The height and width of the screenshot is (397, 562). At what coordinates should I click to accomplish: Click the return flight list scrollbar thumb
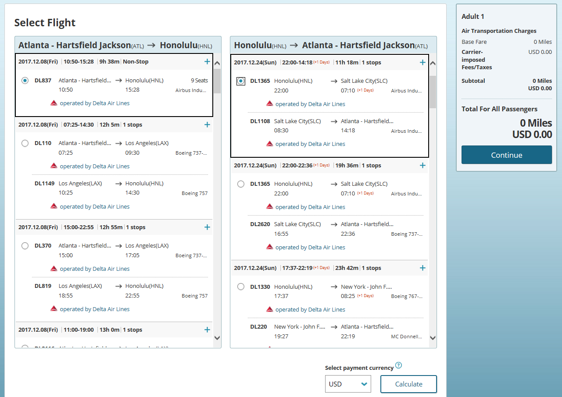pos(433,92)
